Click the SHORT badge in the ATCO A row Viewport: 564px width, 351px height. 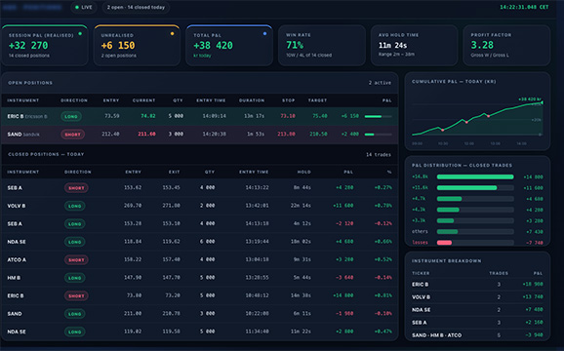76,259
